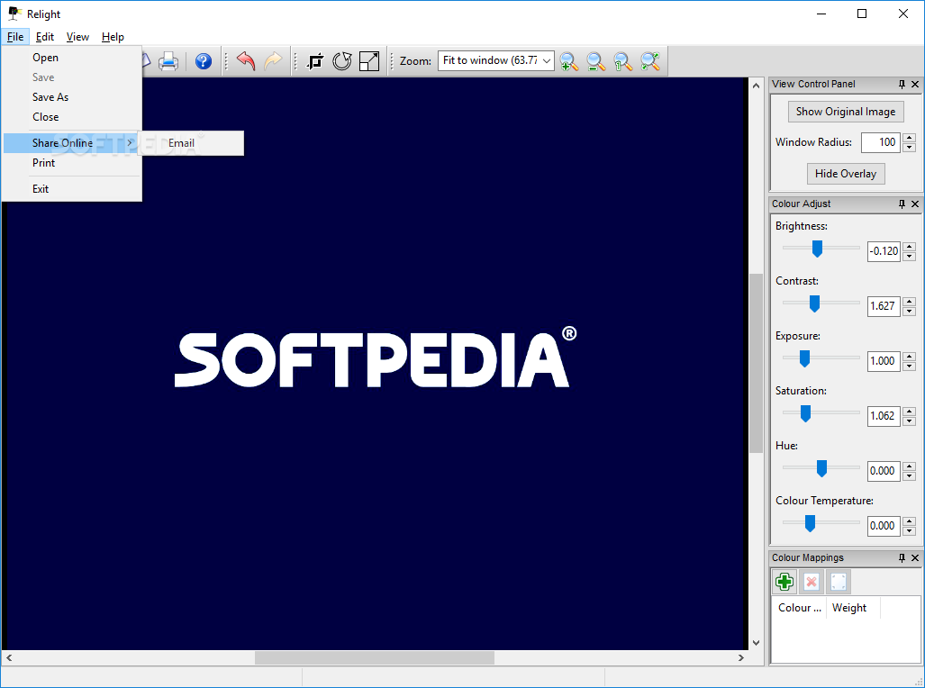This screenshot has height=688, width=925.
Task: Click the Zoom to fit magnifier
Action: click(650, 61)
